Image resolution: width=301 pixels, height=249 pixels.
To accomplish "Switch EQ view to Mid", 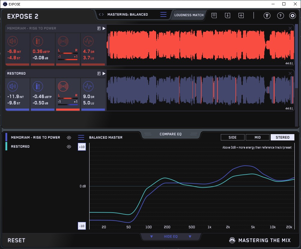I will (x=257, y=137).
